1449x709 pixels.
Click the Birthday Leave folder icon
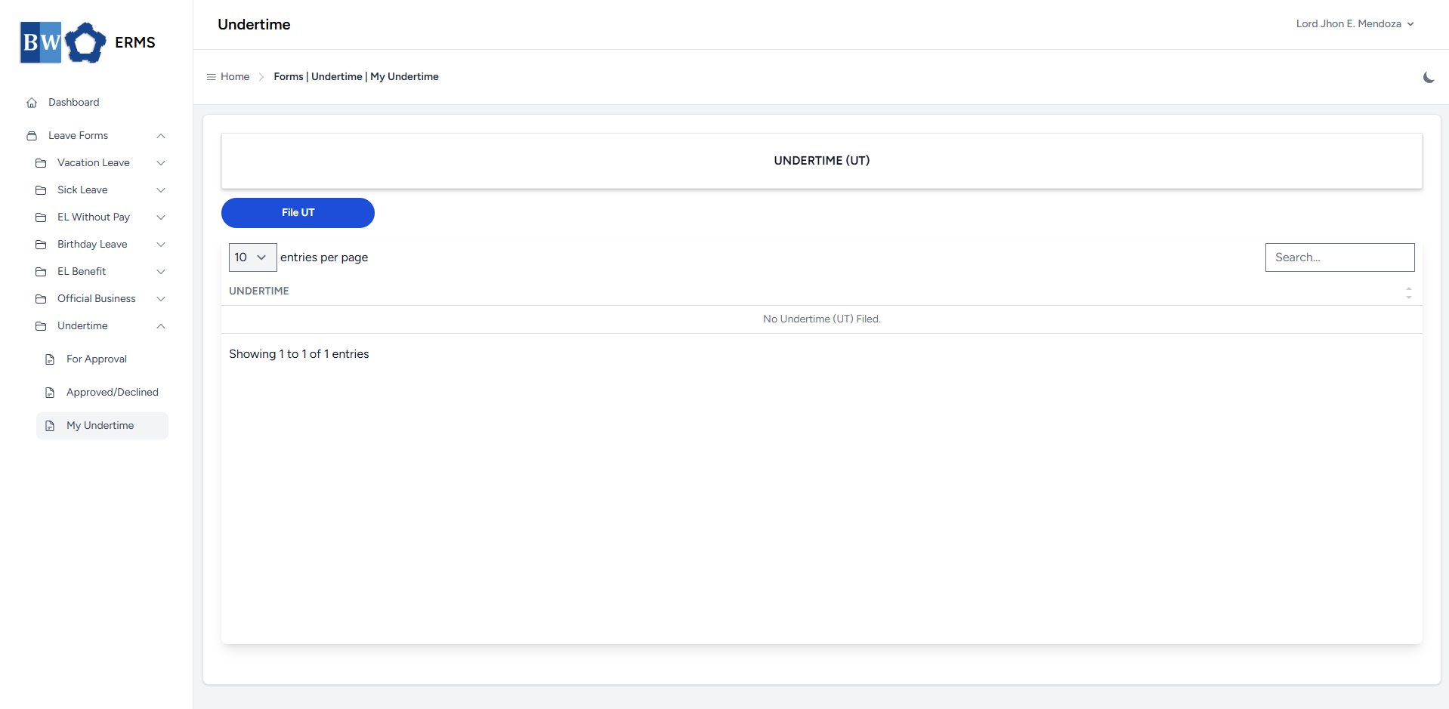[41, 245]
